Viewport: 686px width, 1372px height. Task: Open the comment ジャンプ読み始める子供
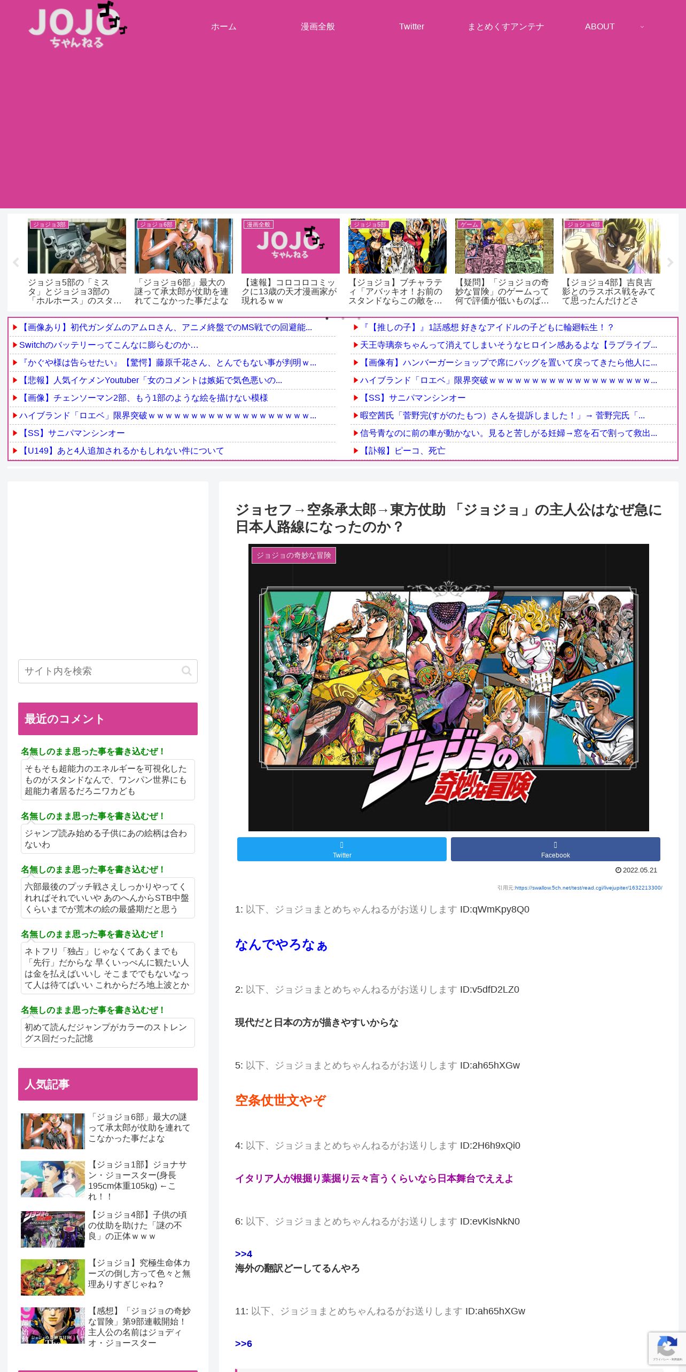pos(108,839)
